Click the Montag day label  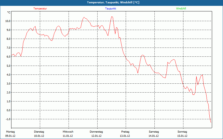pos(10,132)
